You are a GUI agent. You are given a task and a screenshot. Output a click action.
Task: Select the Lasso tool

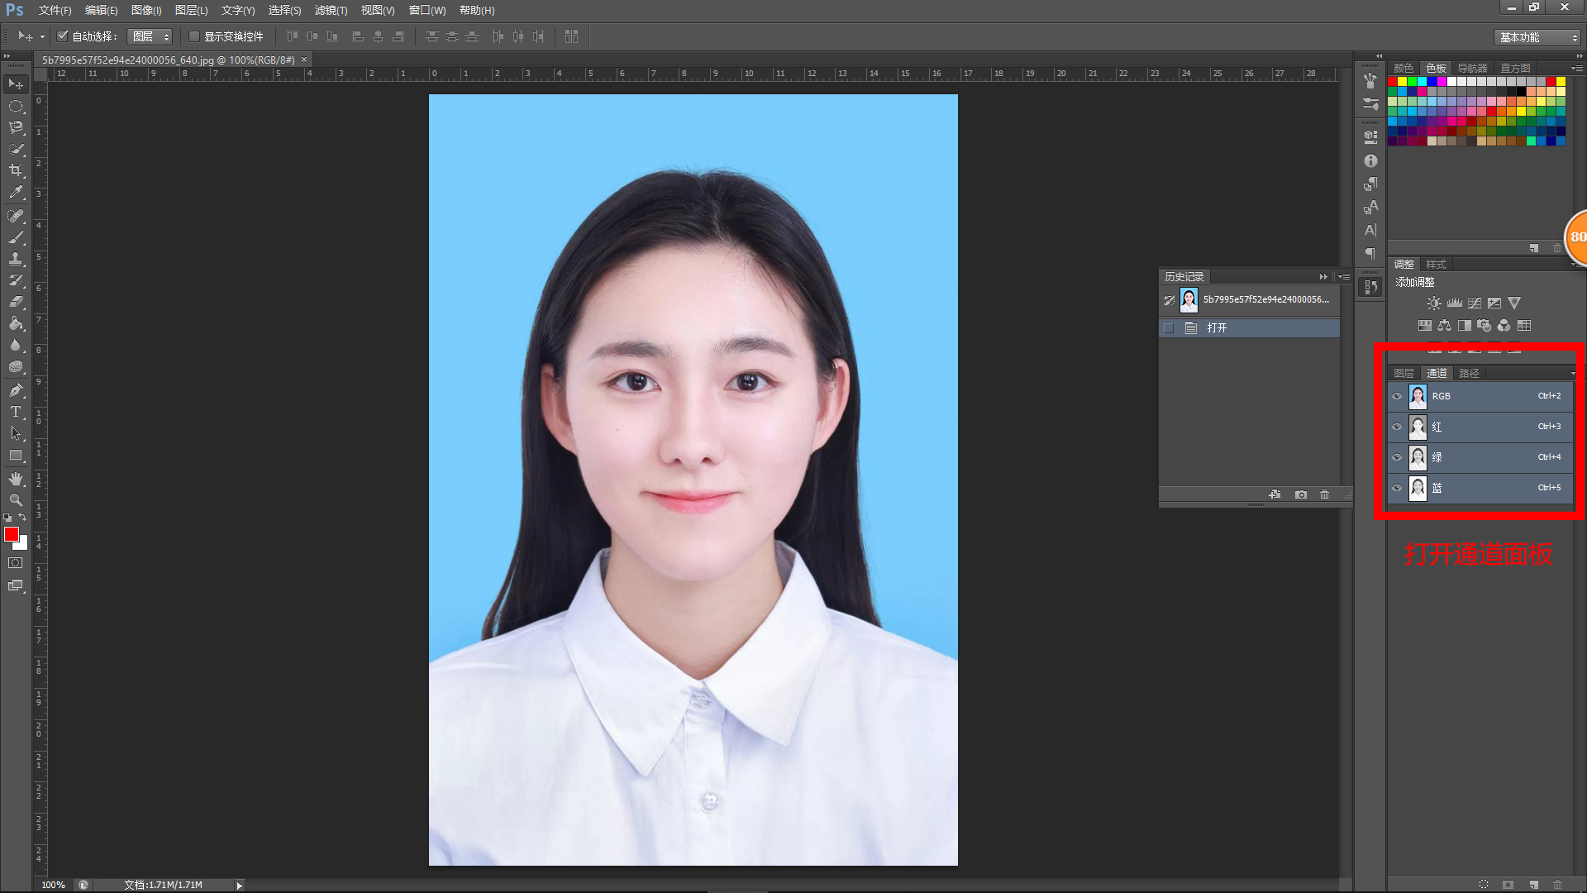point(16,127)
